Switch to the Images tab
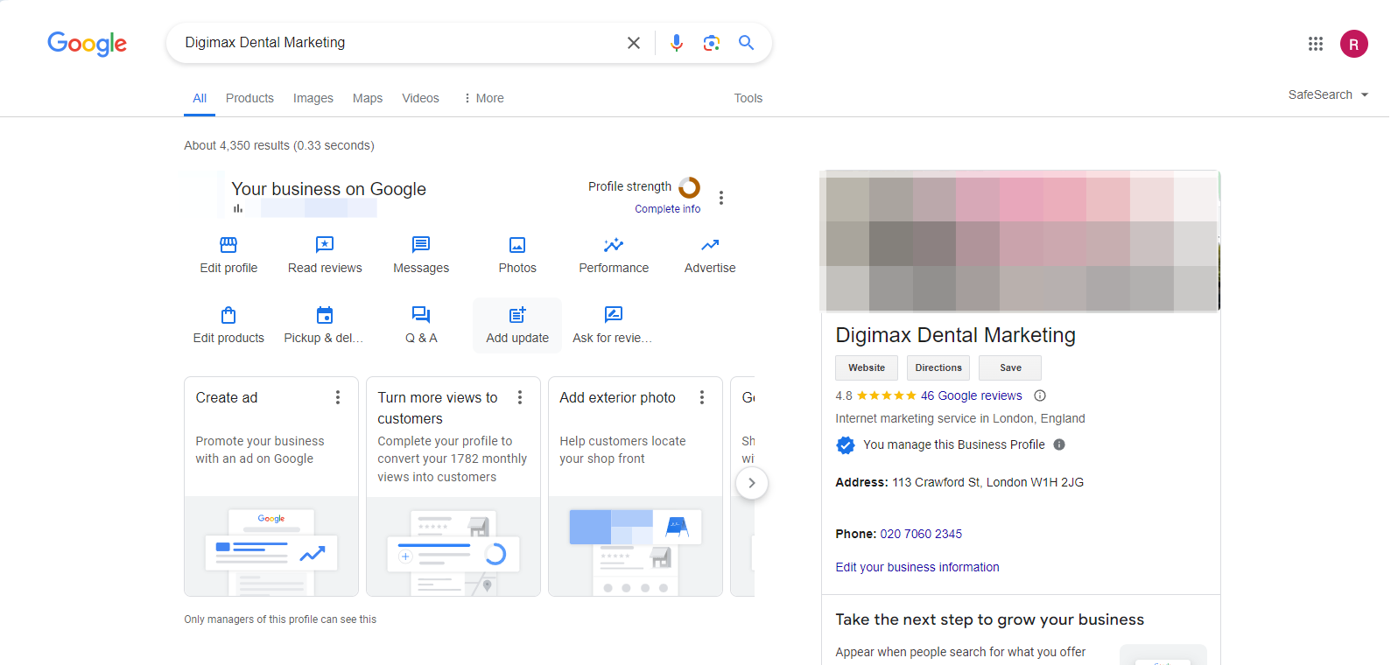 pyautogui.click(x=313, y=98)
